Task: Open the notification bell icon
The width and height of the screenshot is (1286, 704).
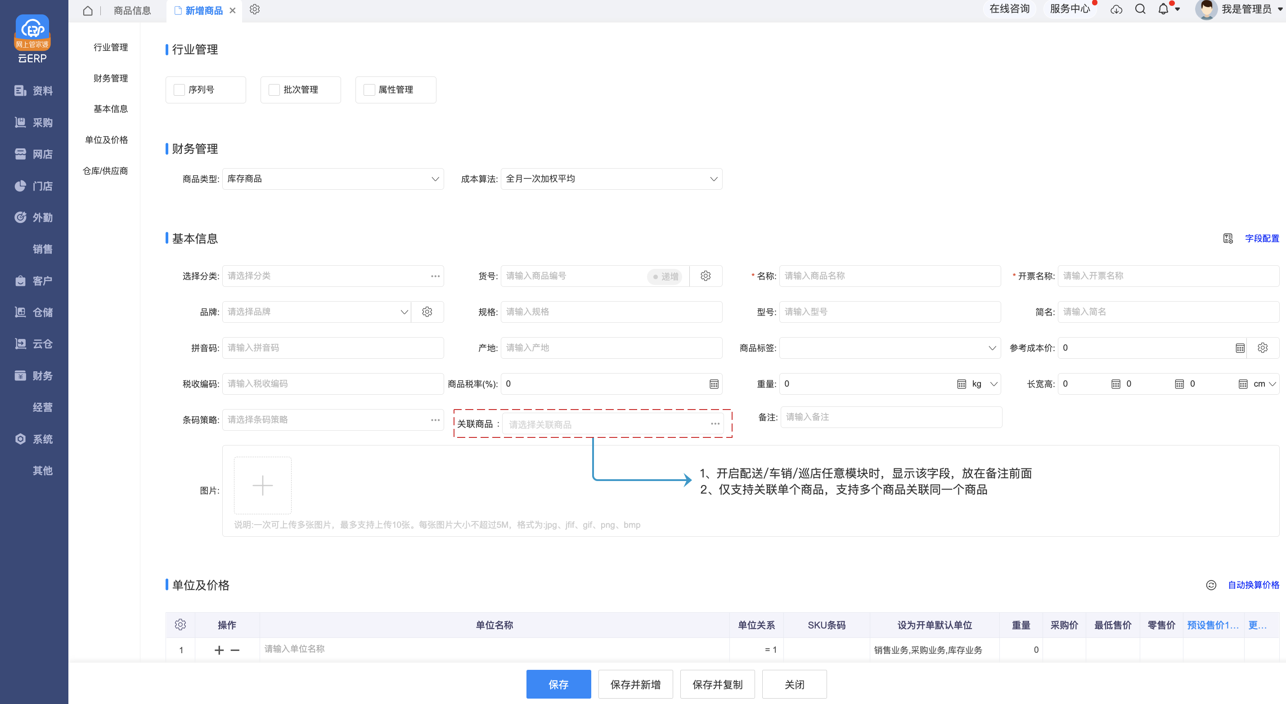Action: click(1163, 9)
